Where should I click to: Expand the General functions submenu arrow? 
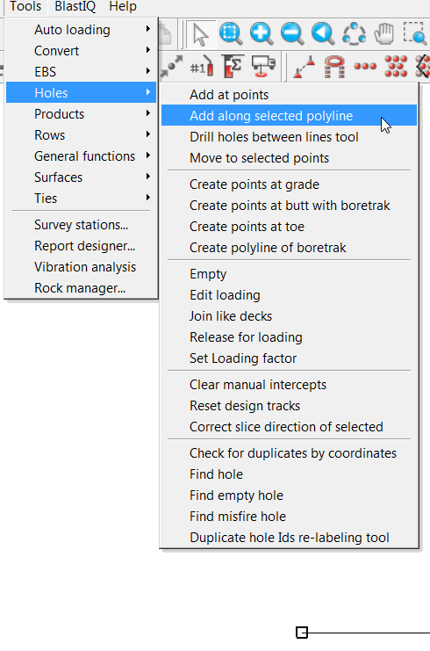click(148, 156)
